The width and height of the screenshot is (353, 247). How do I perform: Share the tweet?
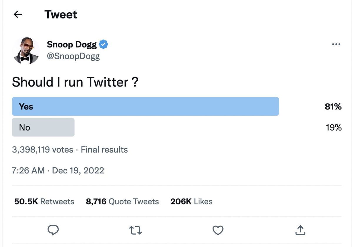click(x=300, y=231)
